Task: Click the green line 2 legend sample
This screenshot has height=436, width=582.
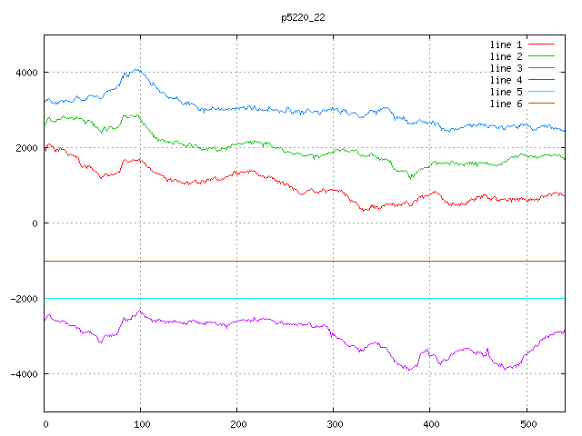Action: click(541, 56)
